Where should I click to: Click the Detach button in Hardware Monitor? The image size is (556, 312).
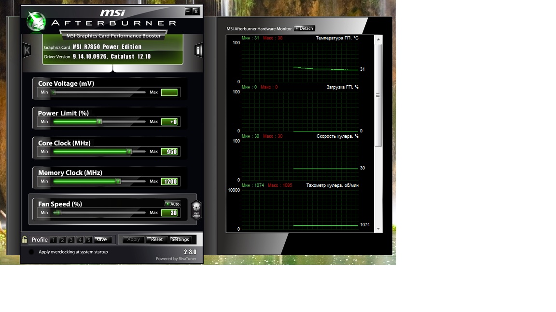pyautogui.click(x=305, y=28)
